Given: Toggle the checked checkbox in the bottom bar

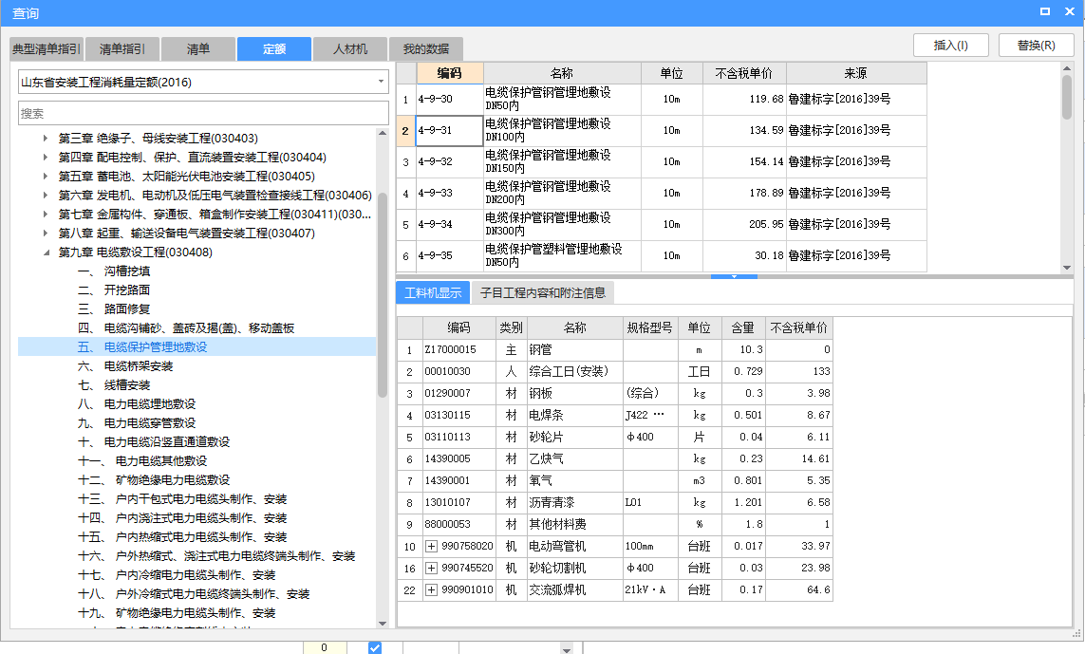Looking at the screenshot, I should click(x=374, y=646).
